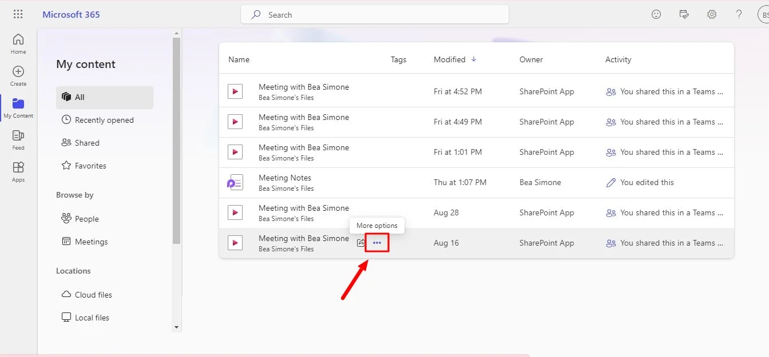Image resolution: width=769 pixels, height=357 pixels.
Task: Open the My Day tasks icon
Action: [684, 14]
